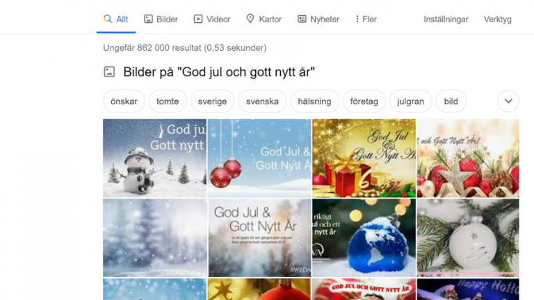Open the blue globe ornament thumbnail
534x300 pixels.
(x=364, y=237)
